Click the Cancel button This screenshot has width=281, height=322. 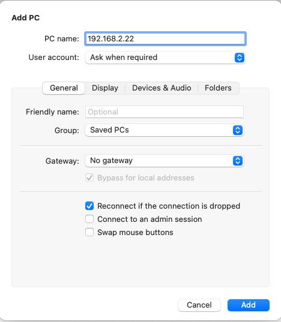coord(199,305)
